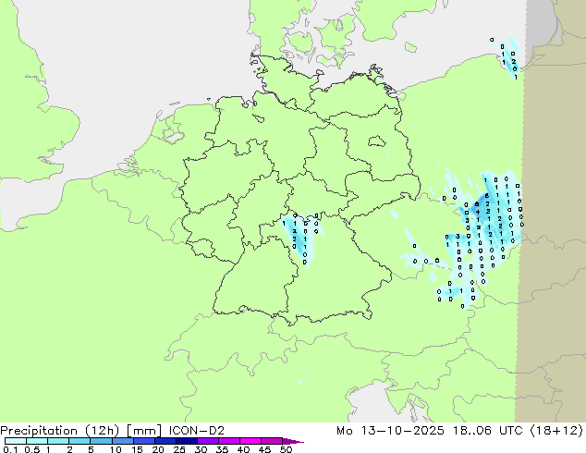Click the 'ICON-D2' model label
Screen dimensions: 586x453
click(197, 431)
